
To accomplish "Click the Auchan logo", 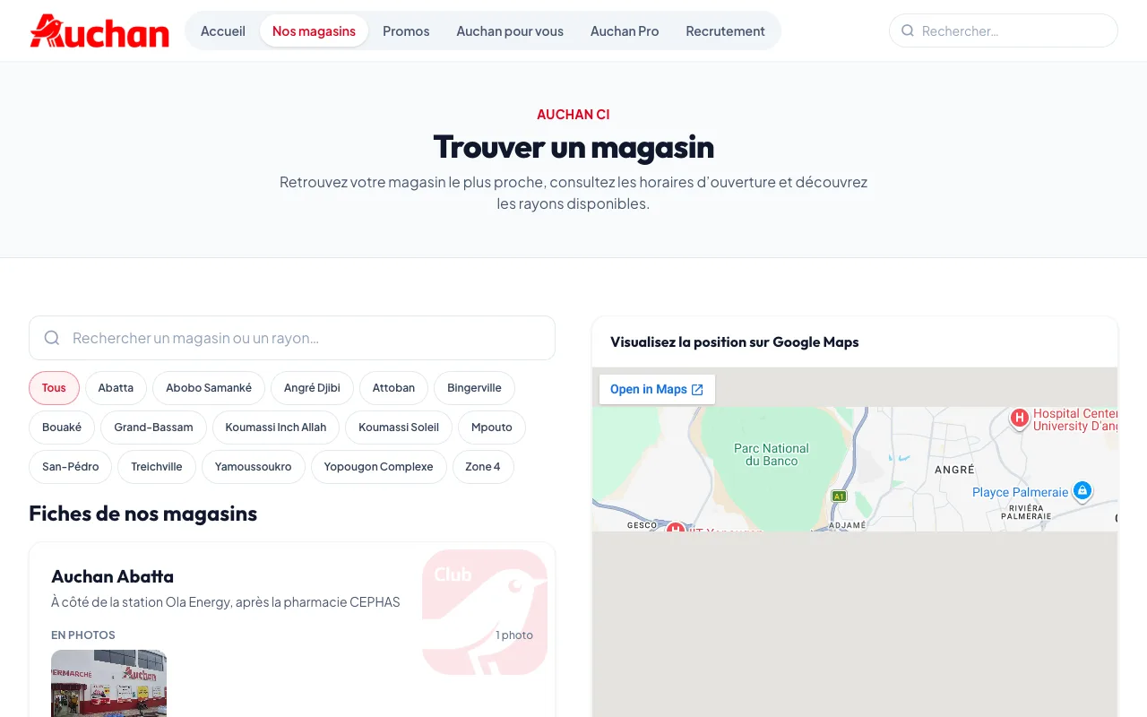I will click(99, 30).
